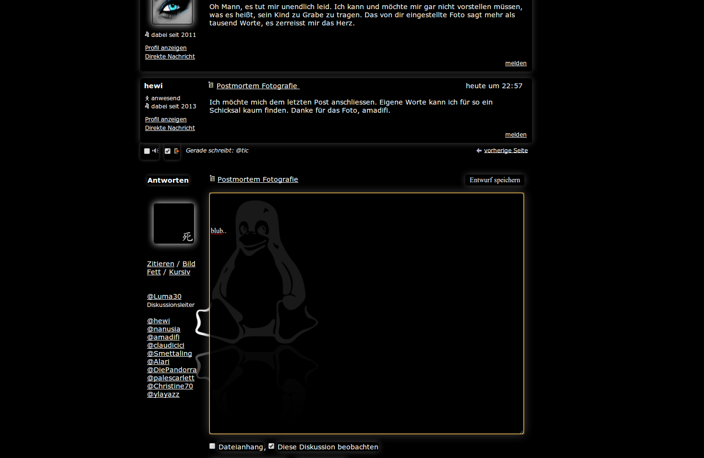Mention @claudicici in reply
Viewport: 704px width, 458px height.
coord(166,345)
